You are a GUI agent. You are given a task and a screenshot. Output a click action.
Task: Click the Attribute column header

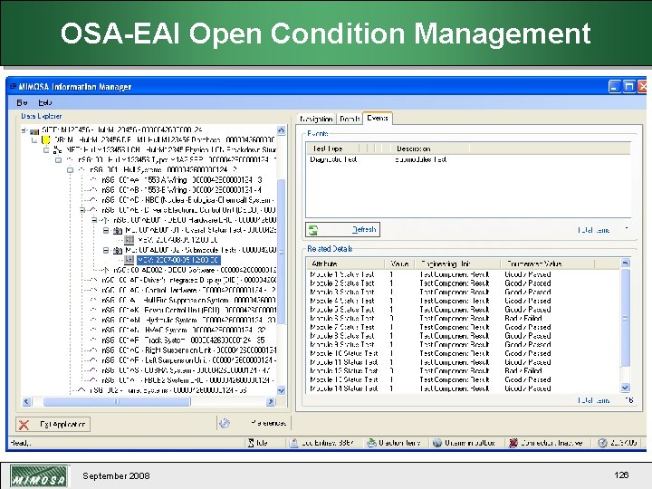(345, 264)
